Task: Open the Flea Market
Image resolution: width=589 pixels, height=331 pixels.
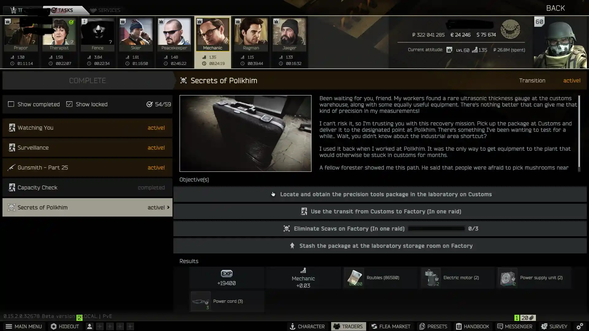Action: (x=391, y=326)
